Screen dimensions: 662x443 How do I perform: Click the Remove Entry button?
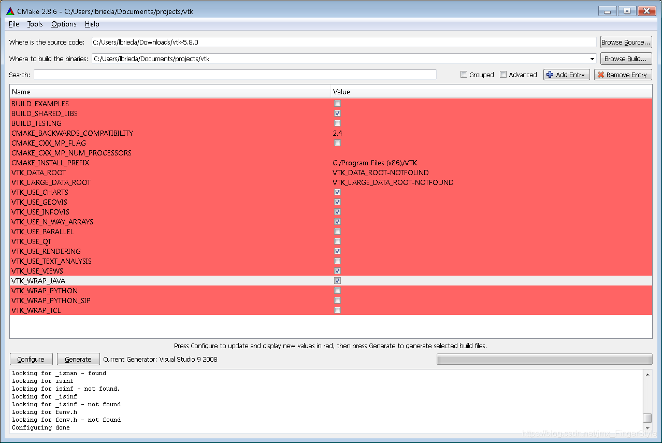[x=623, y=75]
